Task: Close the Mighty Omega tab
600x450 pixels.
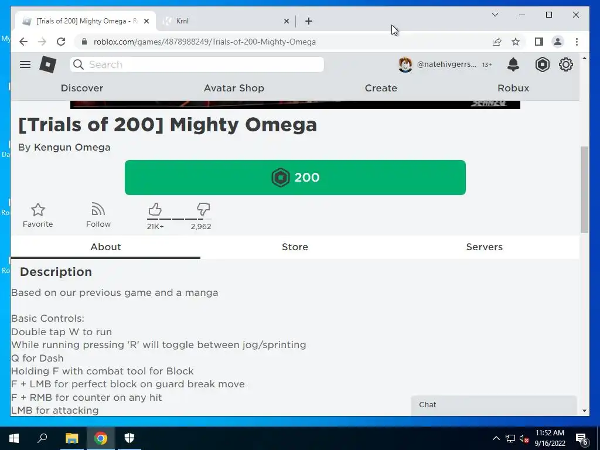Action: (146, 21)
